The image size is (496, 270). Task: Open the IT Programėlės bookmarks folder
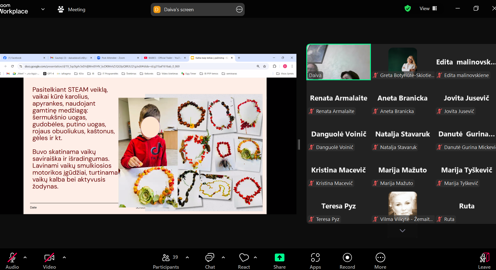click(108, 74)
